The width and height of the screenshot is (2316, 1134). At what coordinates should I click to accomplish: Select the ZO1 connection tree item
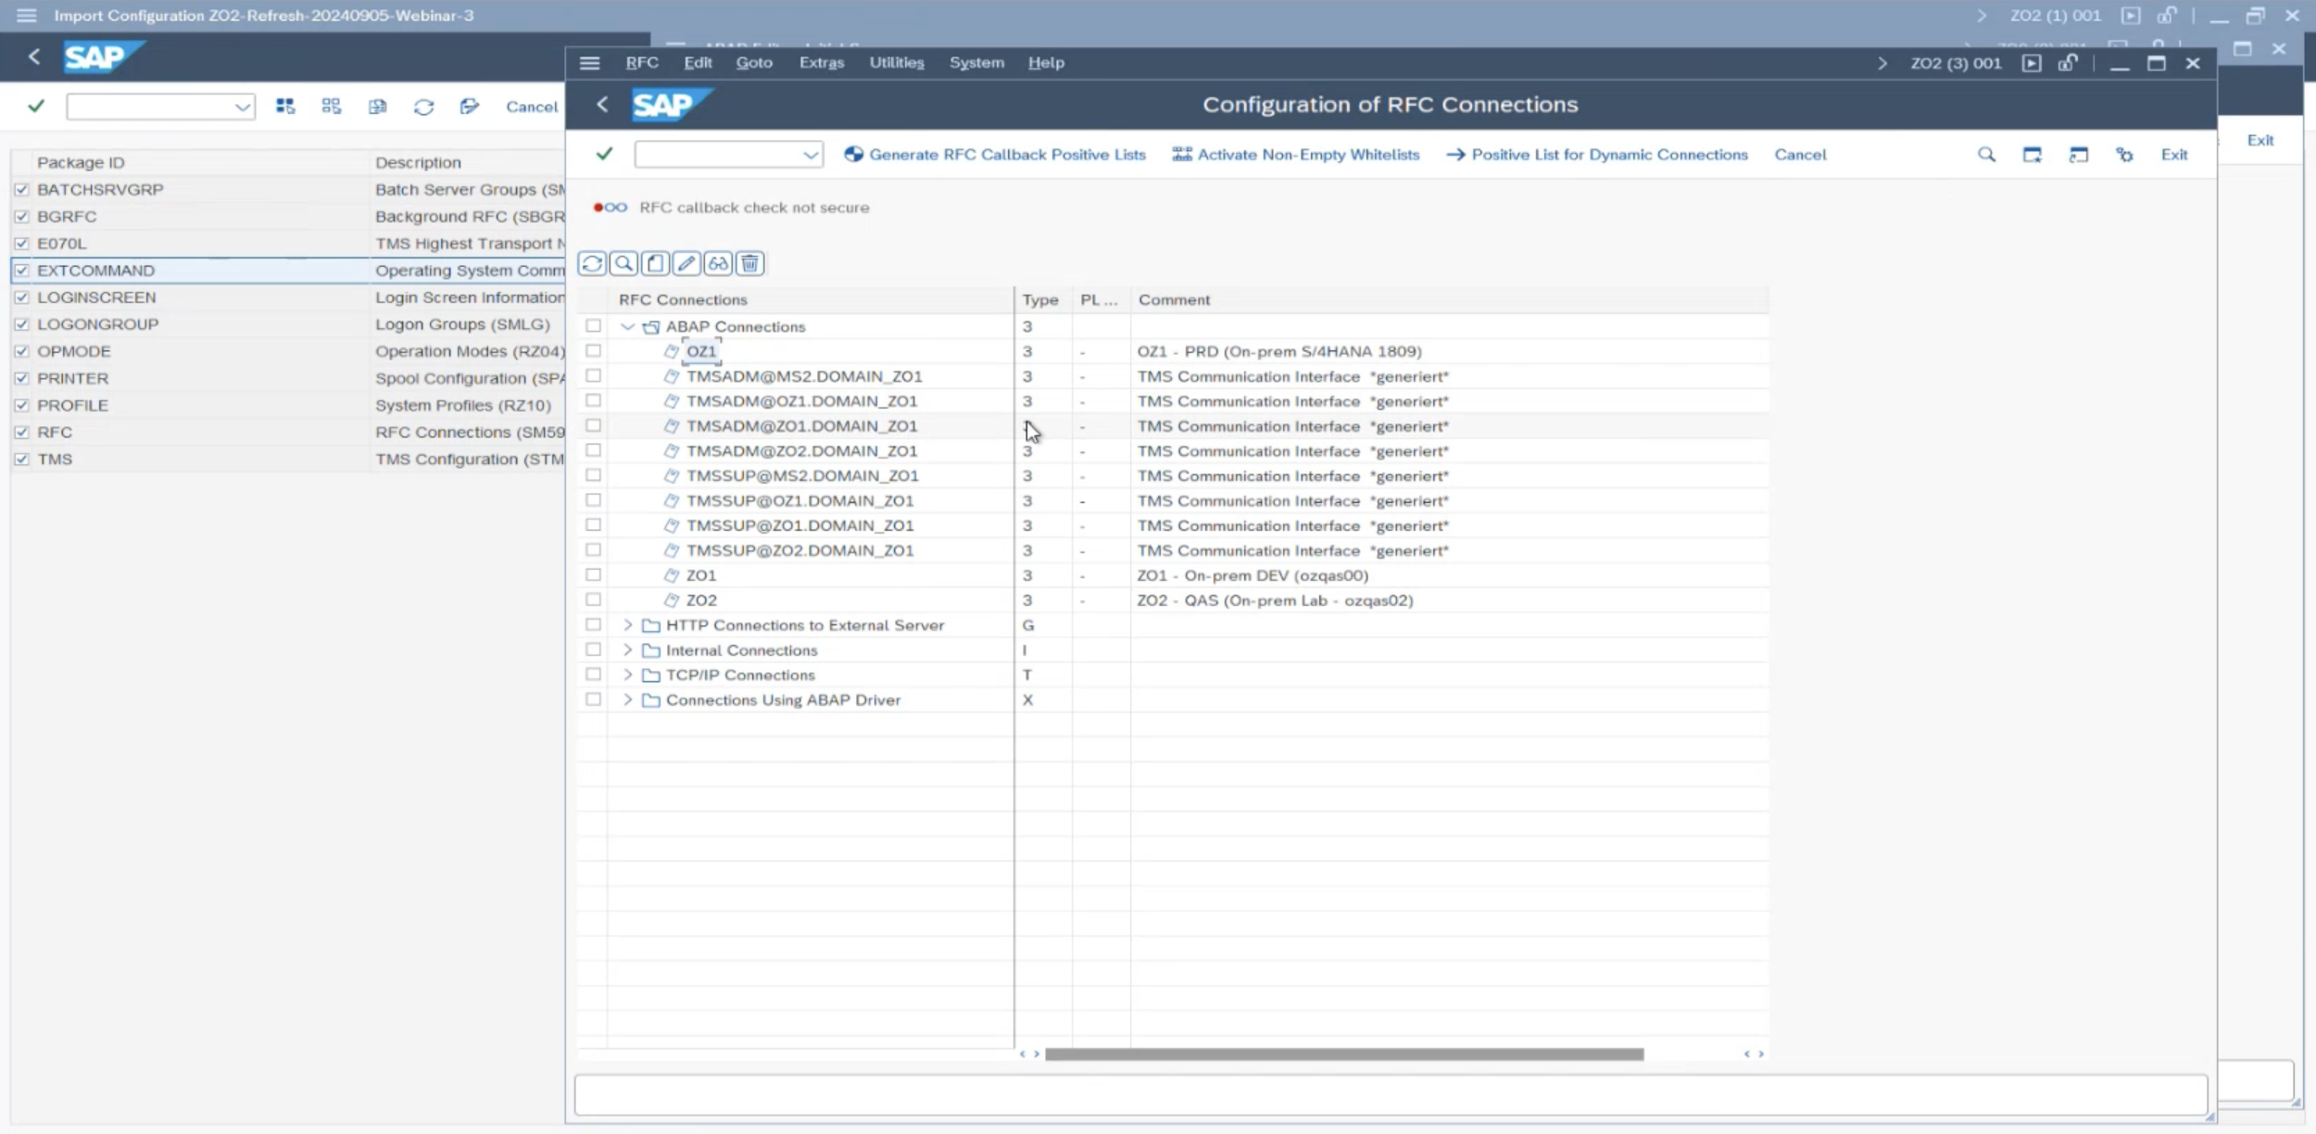(701, 575)
